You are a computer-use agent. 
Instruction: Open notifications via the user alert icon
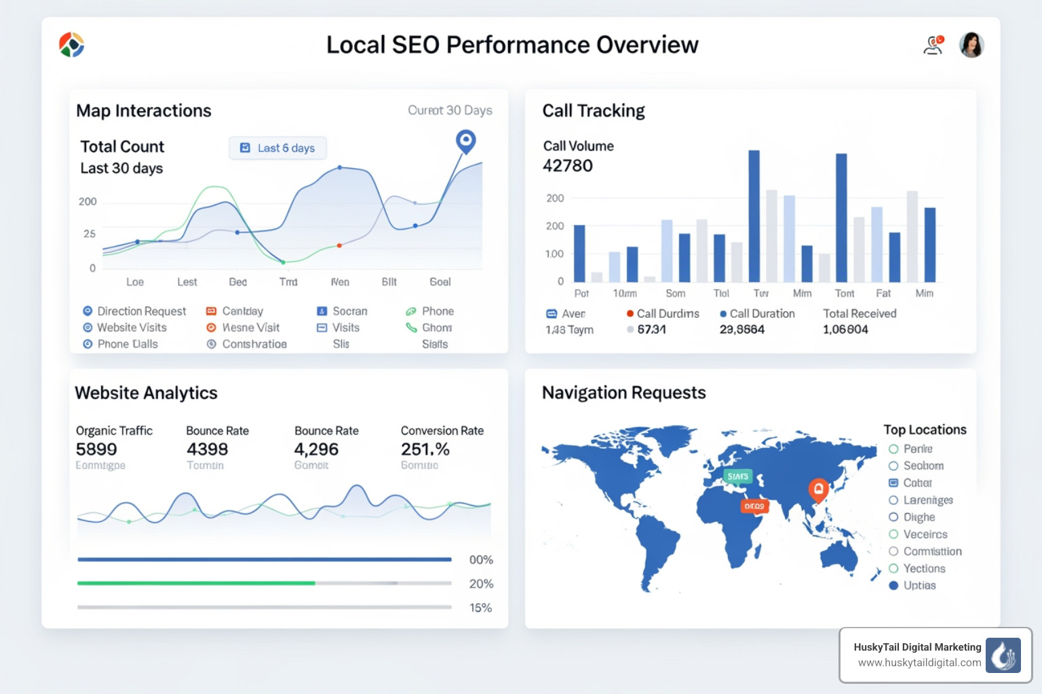click(933, 43)
